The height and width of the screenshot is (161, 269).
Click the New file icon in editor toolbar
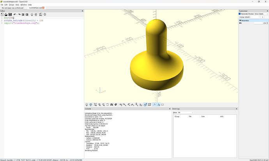point(2,14)
